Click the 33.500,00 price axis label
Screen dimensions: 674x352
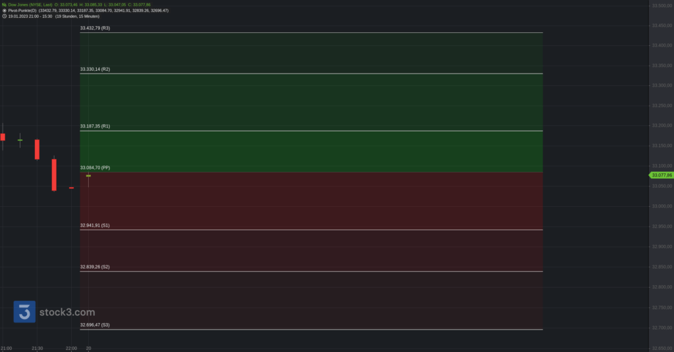click(662, 5)
